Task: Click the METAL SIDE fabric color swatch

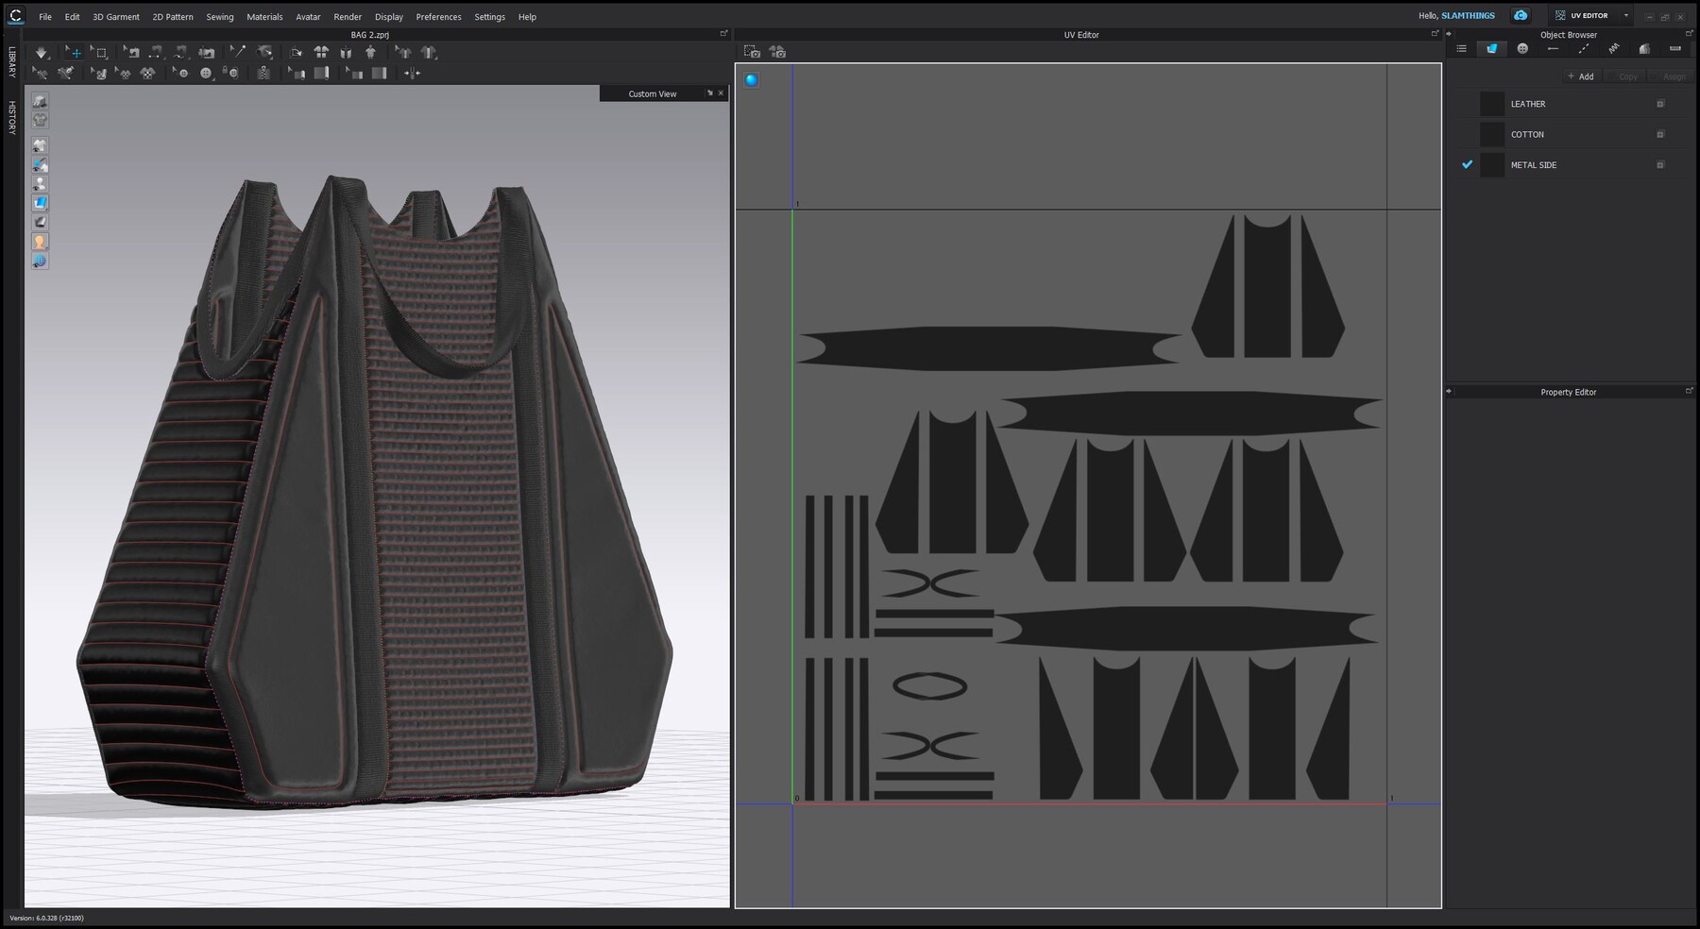Action: point(1492,164)
